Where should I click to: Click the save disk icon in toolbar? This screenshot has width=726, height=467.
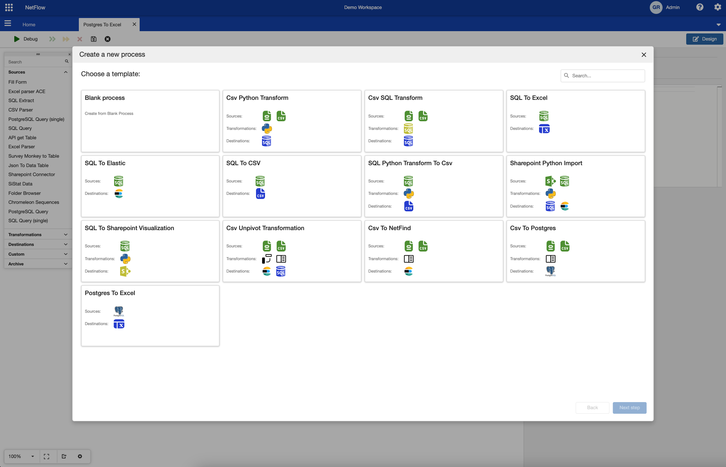(94, 39)
